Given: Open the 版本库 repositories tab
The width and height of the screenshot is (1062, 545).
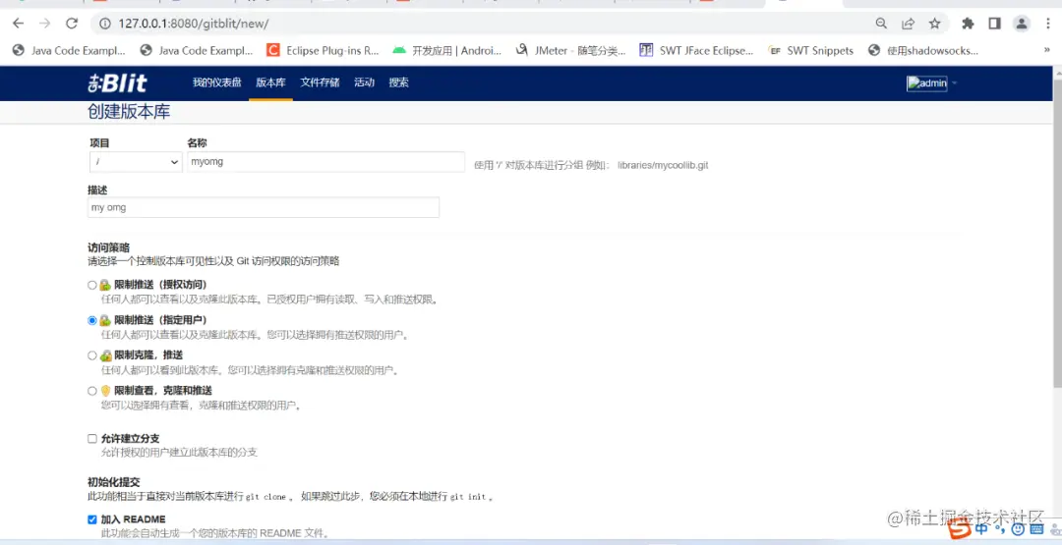Looking at the screenshot, I should tap(271, 82).
